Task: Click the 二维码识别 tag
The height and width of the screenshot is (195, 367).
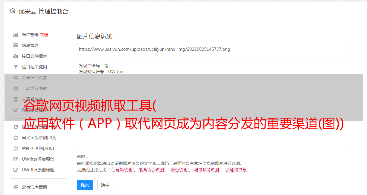Action: (122, 170)
